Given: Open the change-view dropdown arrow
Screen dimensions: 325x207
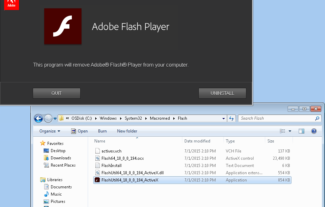Looking at the screenshot, I should (x=290, y=131).
